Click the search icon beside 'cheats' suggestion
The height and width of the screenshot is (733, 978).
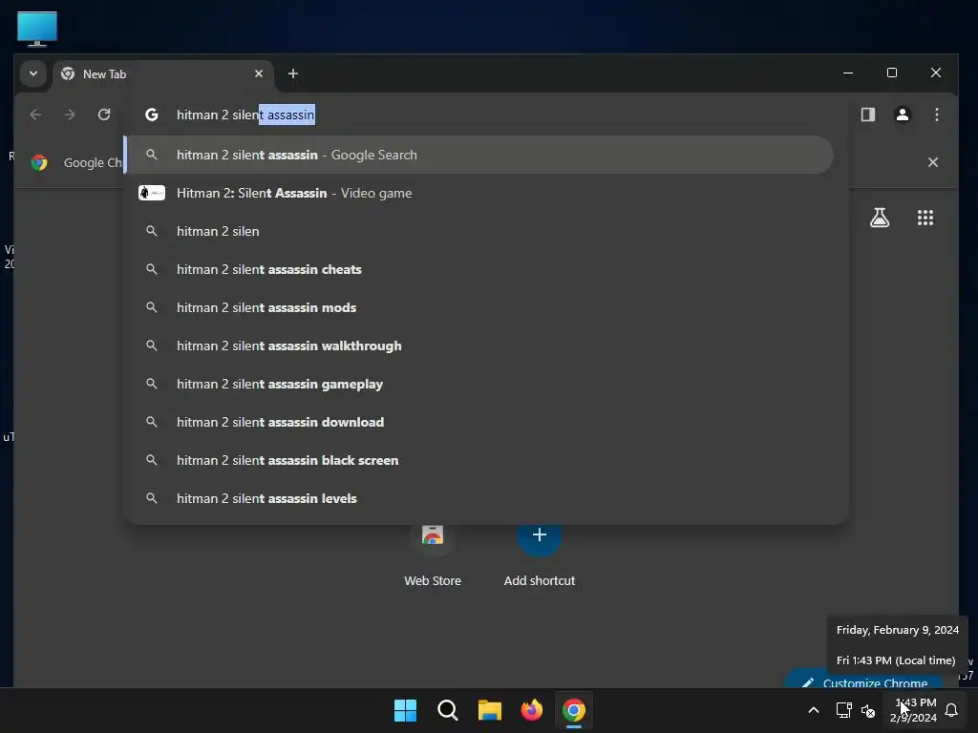click(152, 269)
